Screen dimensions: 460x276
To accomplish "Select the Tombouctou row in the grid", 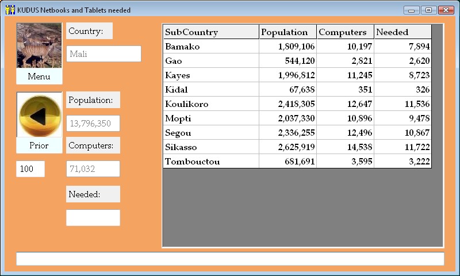I will coord(210,162).
